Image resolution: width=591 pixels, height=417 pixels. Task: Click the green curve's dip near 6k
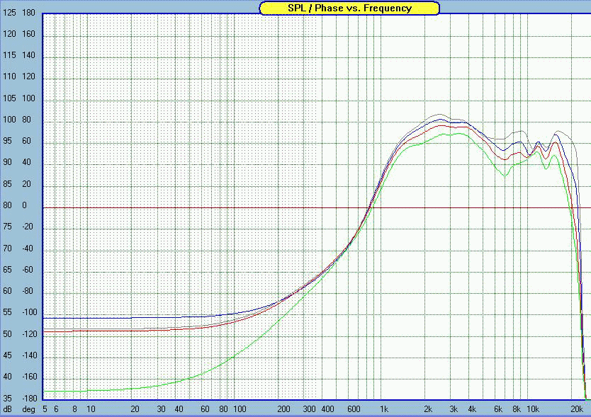click(505, 175)
